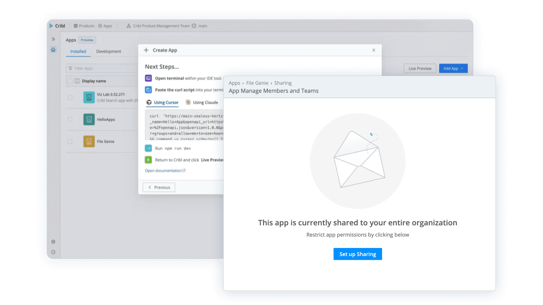Click the Set up Sharing button
The height and width of the screenshot is (305, 543).
click(x=358, y=254)
